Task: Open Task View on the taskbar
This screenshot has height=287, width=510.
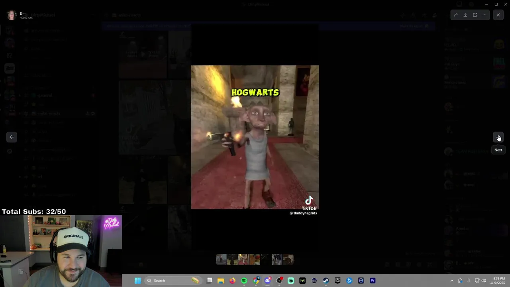Action: pyautogui.click(x=210, y=281)
